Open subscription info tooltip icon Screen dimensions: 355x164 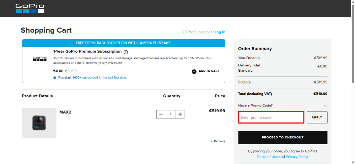click(x=126, y=52)
